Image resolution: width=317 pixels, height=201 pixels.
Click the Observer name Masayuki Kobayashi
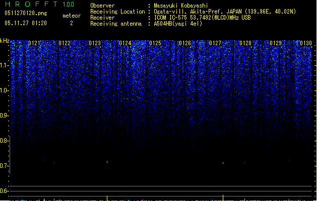tap(181, 6)
